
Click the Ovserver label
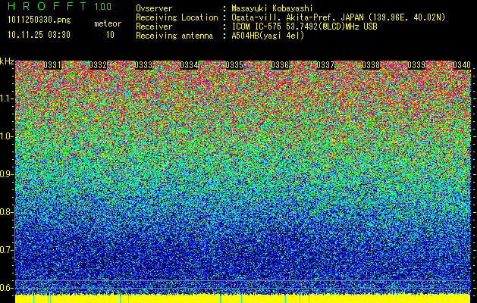(154, 8)
